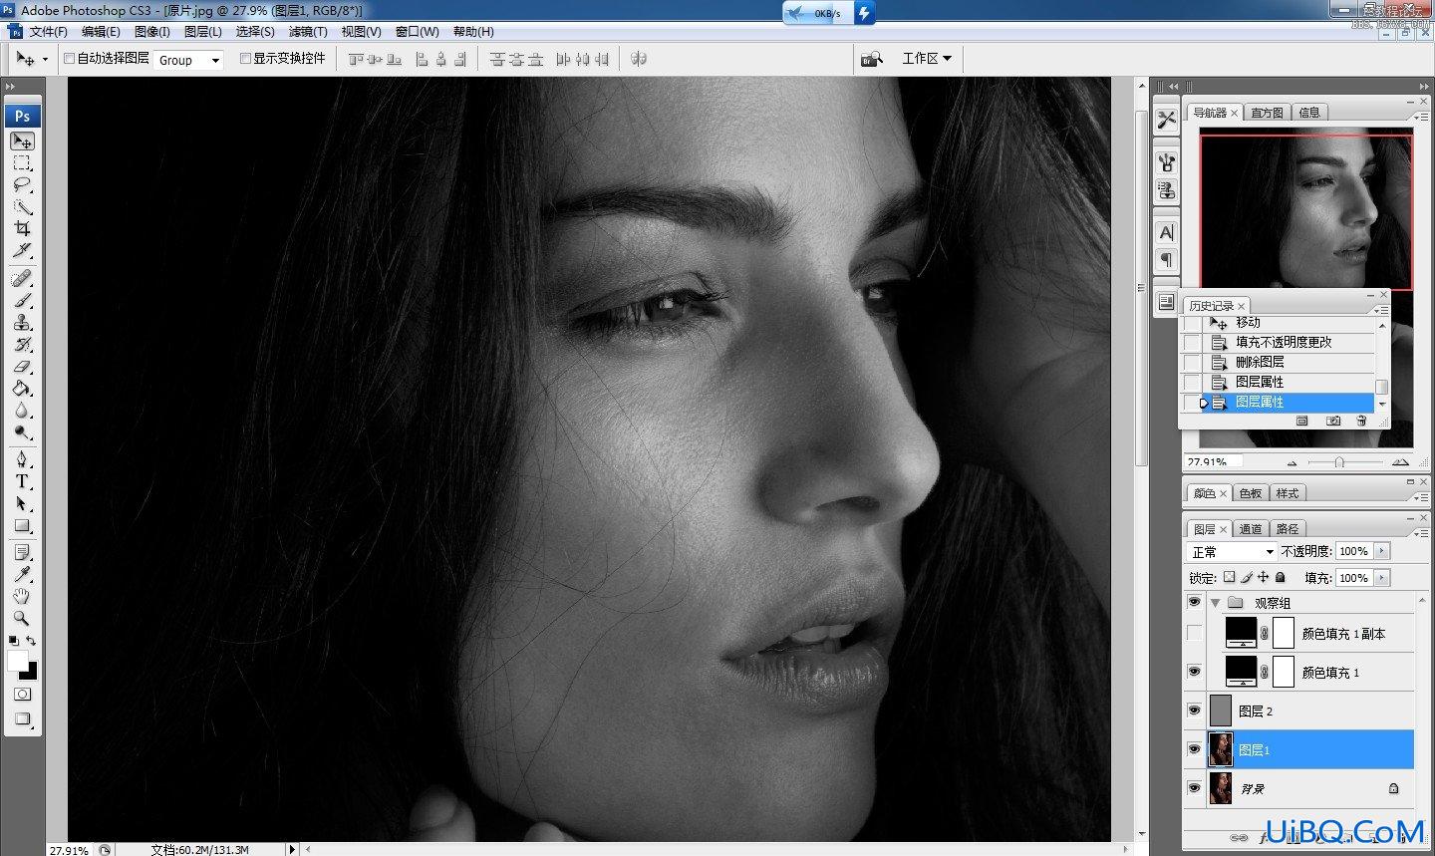
Task: Open Group auto-select dropdown
Action: [189, 60]
